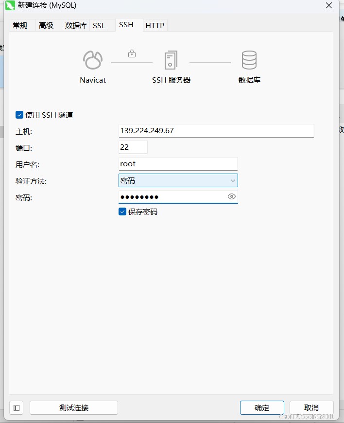Open the 数据库 tab
The image size is (344, 423).
(x=76, y=26)
